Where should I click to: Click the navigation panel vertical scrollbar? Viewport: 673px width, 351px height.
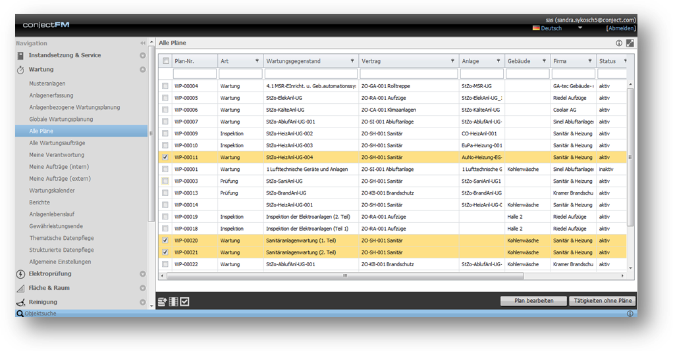(x=151, y=133)
